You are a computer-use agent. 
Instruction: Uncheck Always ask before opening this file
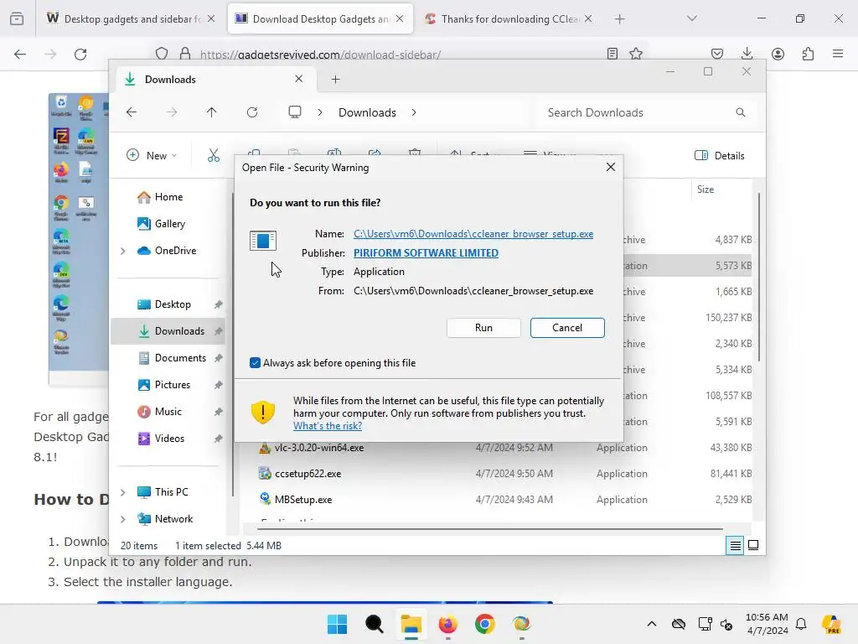pos(255,362)
